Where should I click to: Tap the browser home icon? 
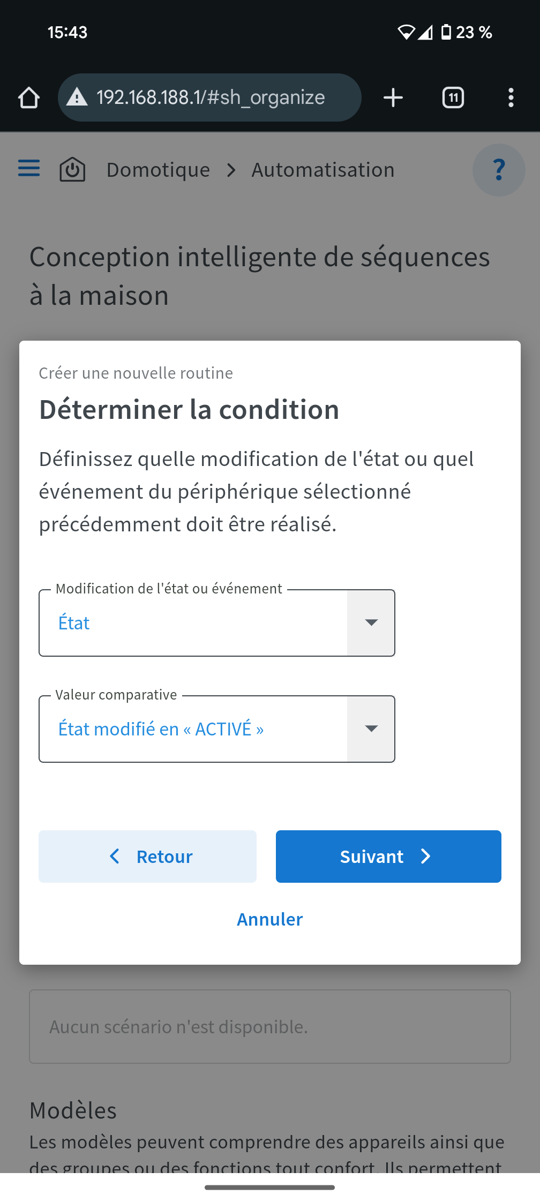(x=29, y=98)
